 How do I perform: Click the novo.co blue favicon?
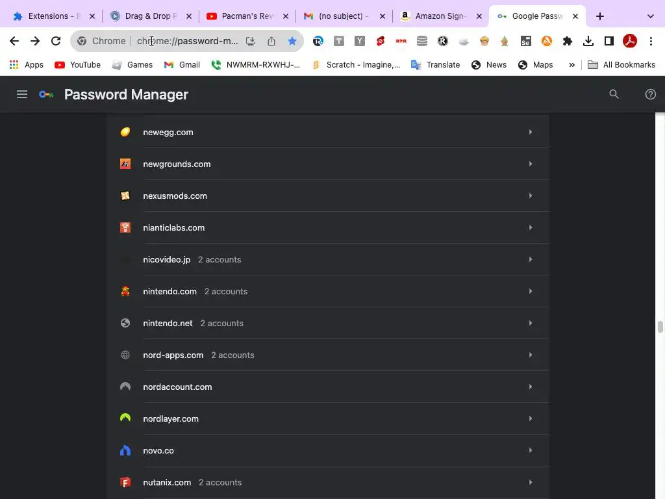[x=125, y=450]
